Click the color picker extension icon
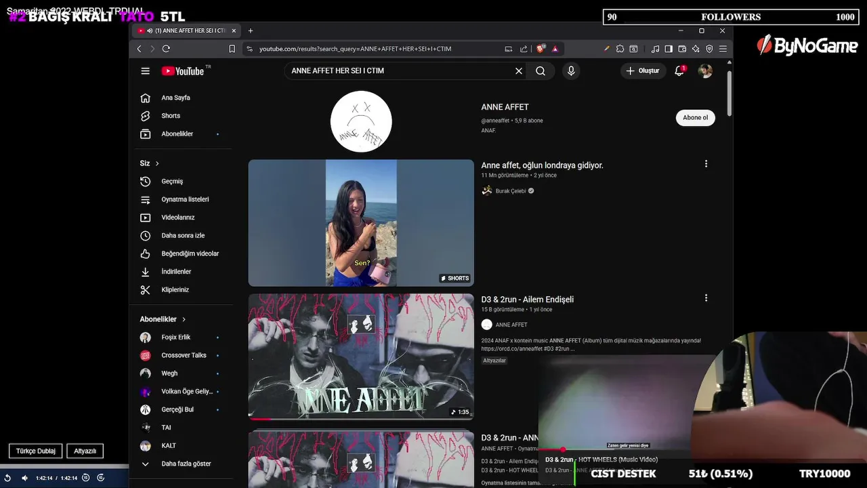This screenshot has height=488, width=867. click(x=607, y=49)
